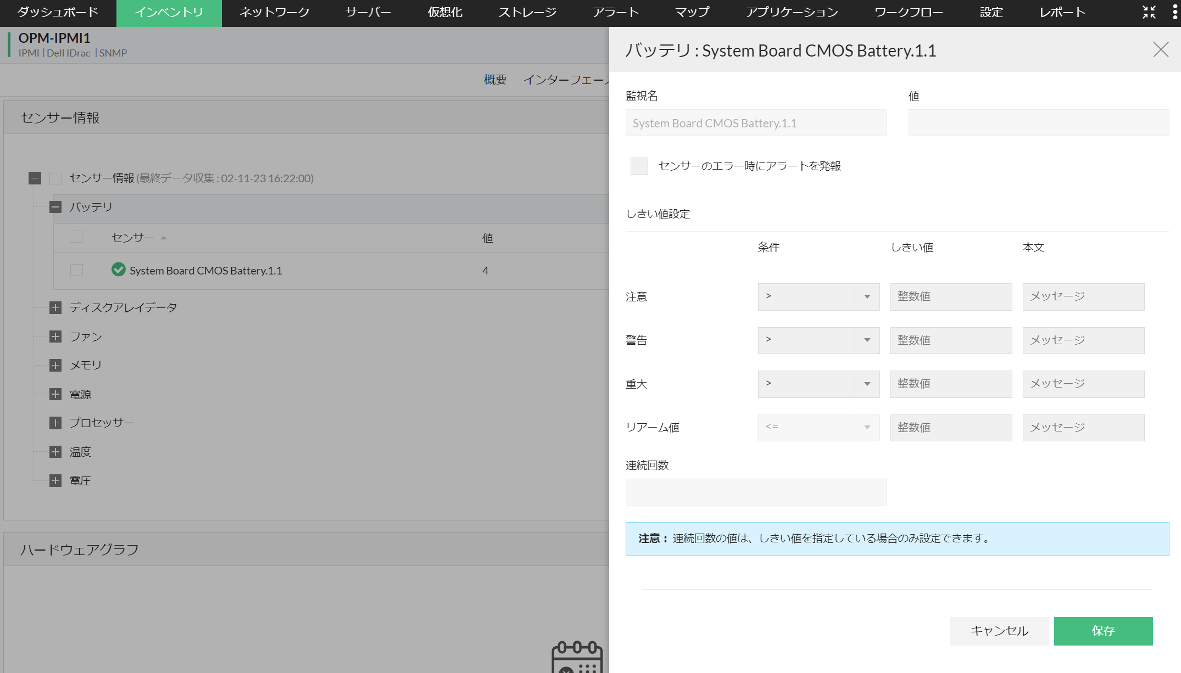Click the キャンセル button
This screenshot has height=673, width=1181.
[x=999, y=631]
